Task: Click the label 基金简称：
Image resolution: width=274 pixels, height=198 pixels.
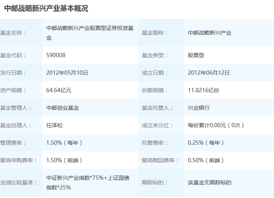Action: (x=155, y=33)
